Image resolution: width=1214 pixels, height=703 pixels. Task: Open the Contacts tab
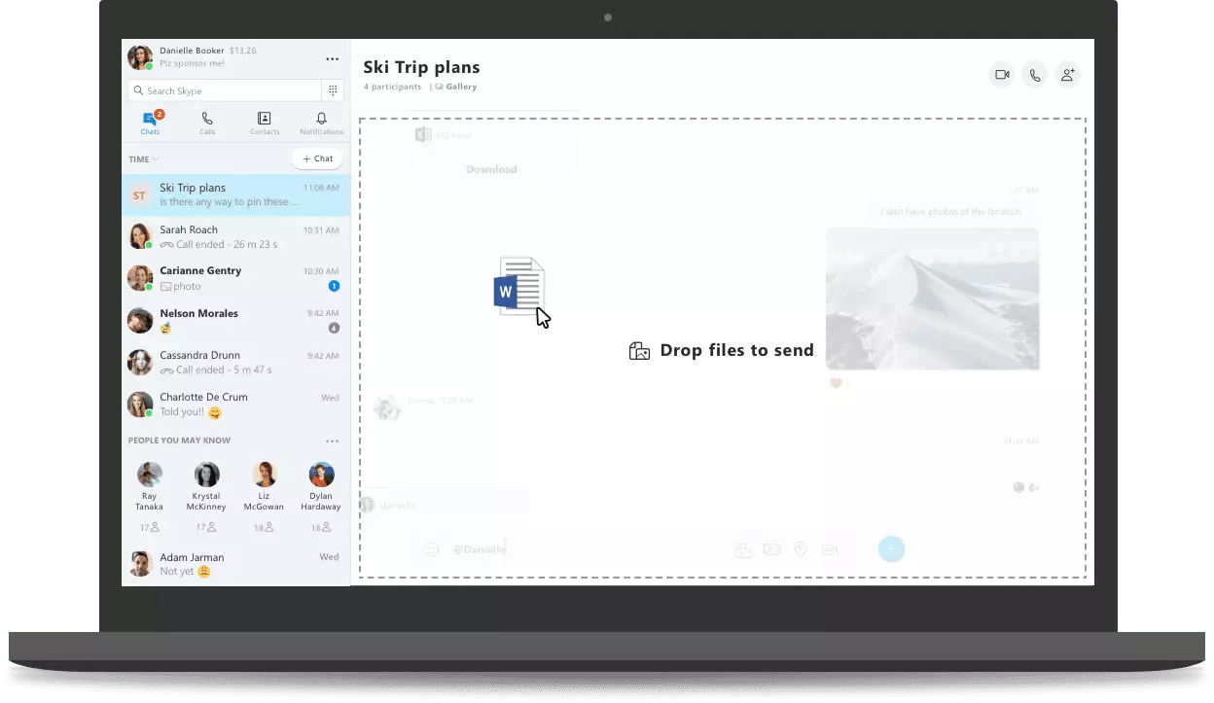264,123
